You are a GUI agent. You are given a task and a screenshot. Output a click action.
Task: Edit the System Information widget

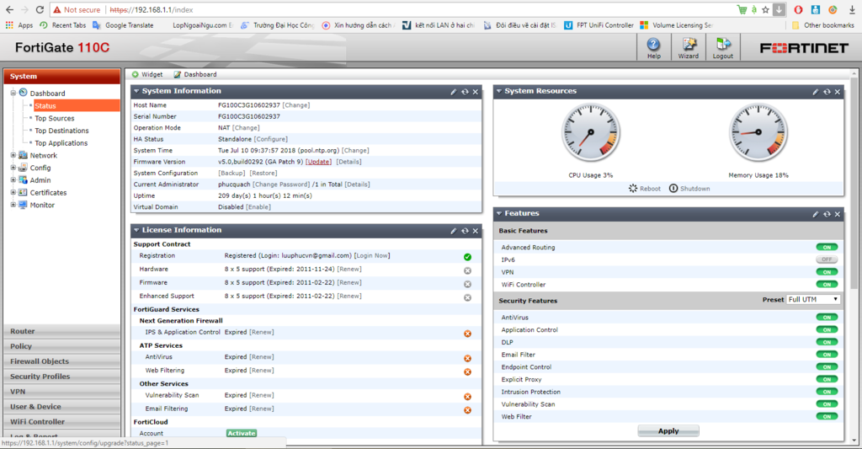point(454,92)
